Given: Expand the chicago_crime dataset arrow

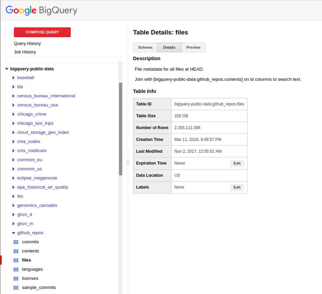Looking at the screenshot, I should tap(14, 114).
